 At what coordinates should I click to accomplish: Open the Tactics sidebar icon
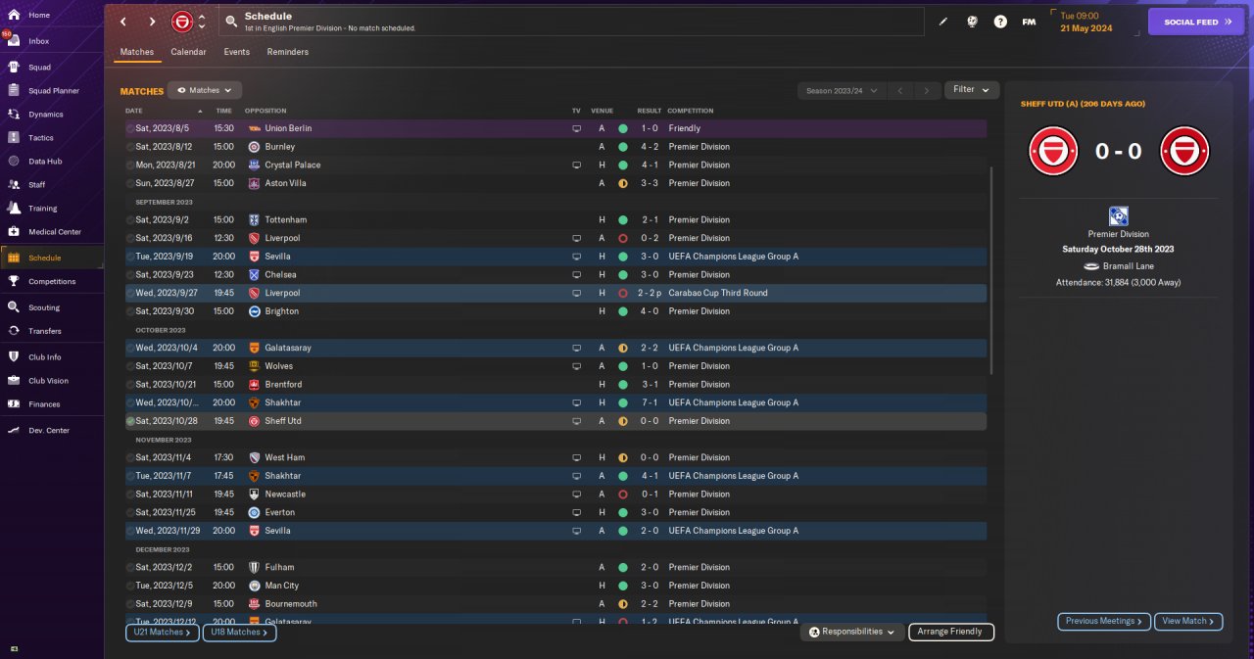(14, 138)
